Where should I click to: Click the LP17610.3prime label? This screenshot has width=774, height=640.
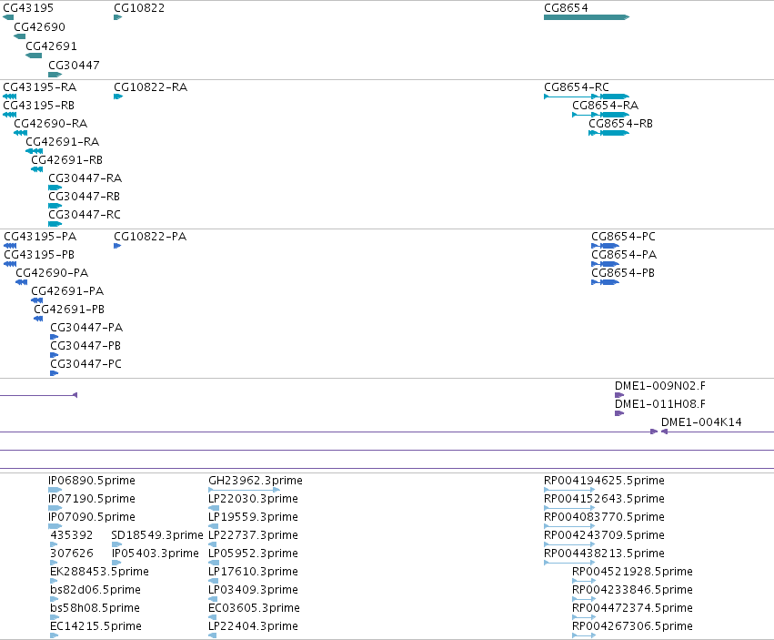253,572
